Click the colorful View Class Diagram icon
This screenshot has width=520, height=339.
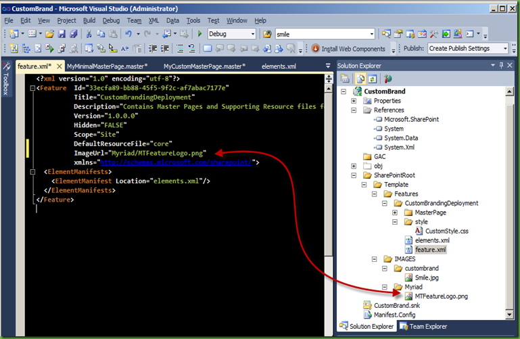(387, 78)
